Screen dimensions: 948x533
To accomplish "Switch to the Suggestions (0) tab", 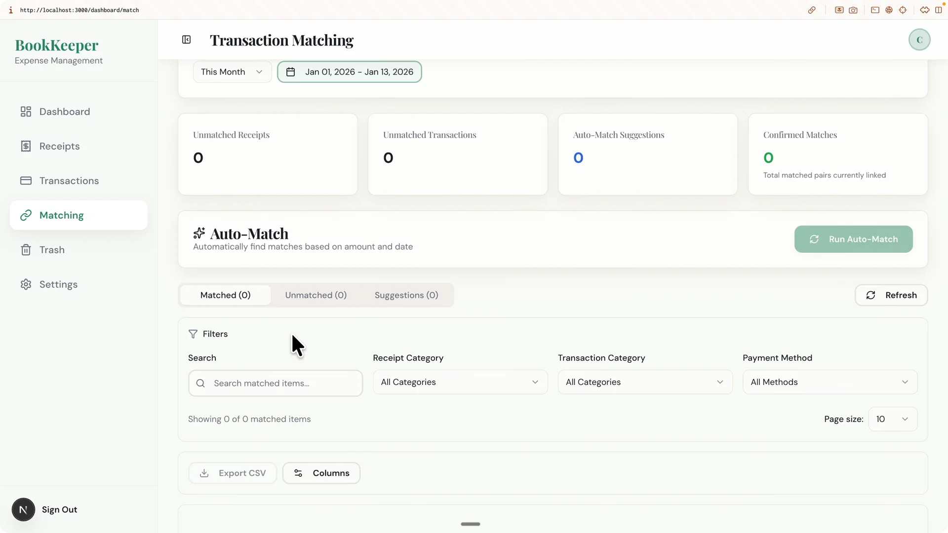I will pos(406,295).
